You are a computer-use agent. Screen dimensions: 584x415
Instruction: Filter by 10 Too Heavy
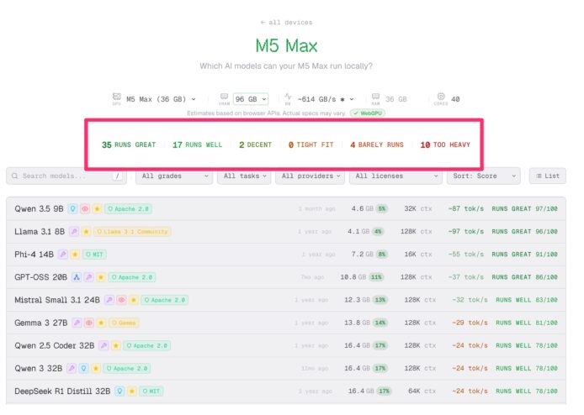pyautogui.click(x=445, y=144)
